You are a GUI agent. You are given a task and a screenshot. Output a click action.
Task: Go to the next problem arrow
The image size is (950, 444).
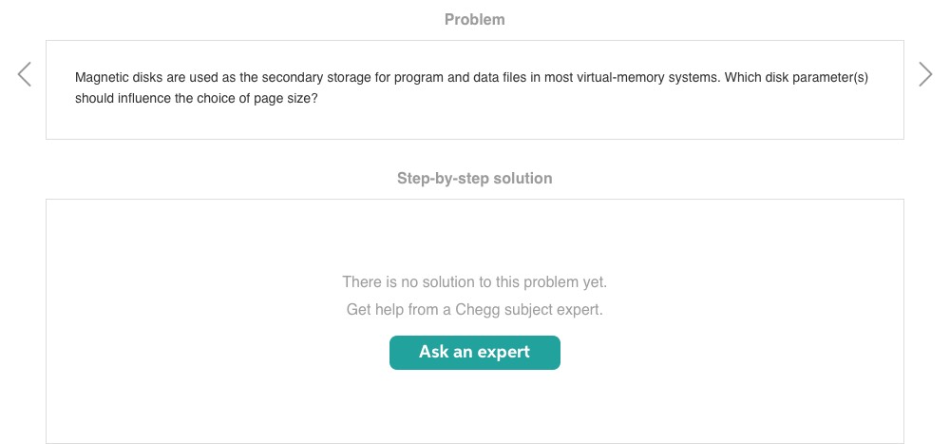point(925,74)
